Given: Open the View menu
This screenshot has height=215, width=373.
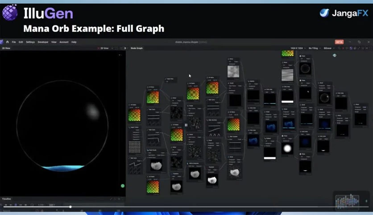Looking at the screenshot, I should pyautogui.click(x=54, y=42).
